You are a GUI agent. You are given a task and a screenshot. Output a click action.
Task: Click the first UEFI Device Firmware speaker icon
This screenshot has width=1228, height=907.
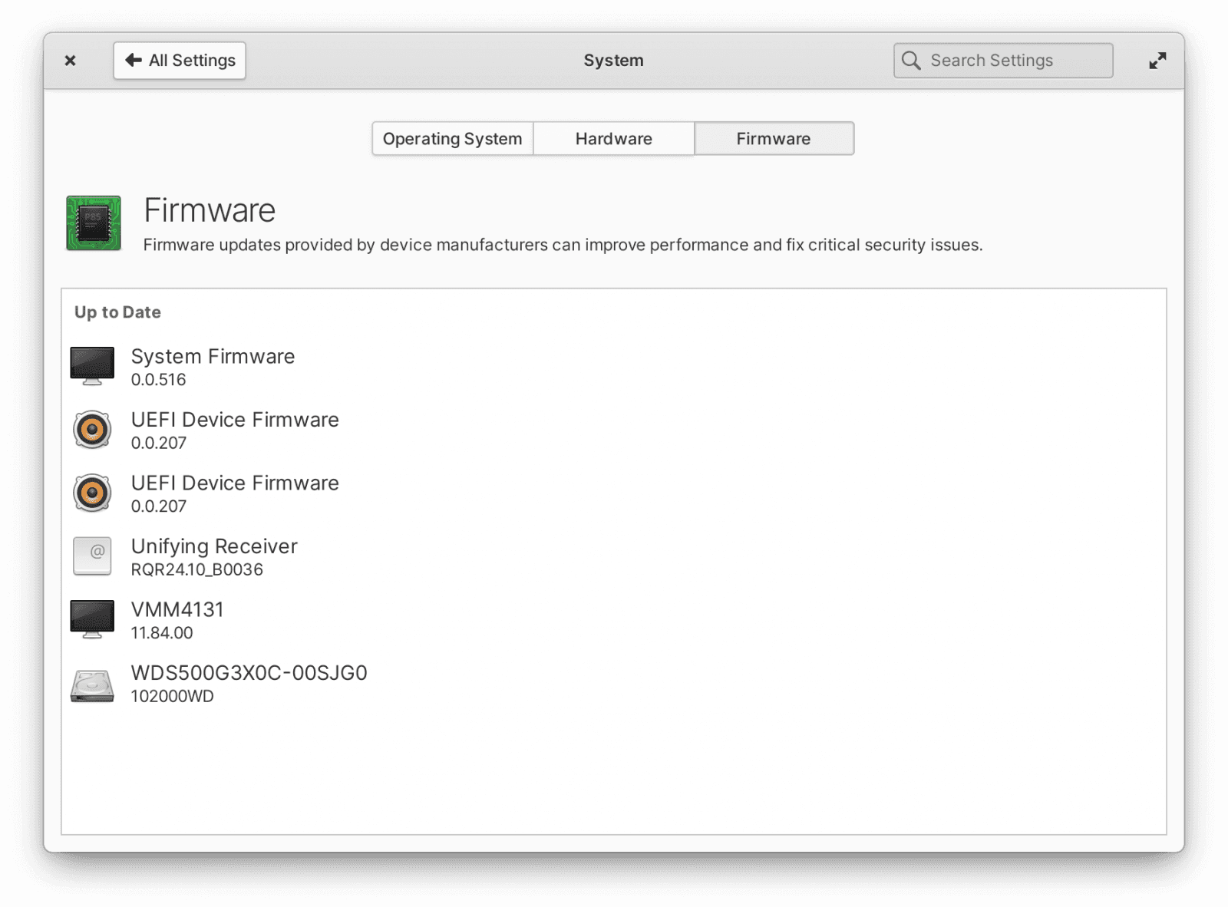[x=91, y=428]
